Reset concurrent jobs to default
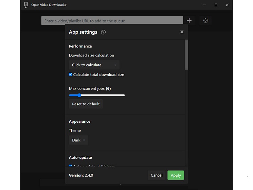This screenshot has height=190, width=253. [x=86, y=104]
